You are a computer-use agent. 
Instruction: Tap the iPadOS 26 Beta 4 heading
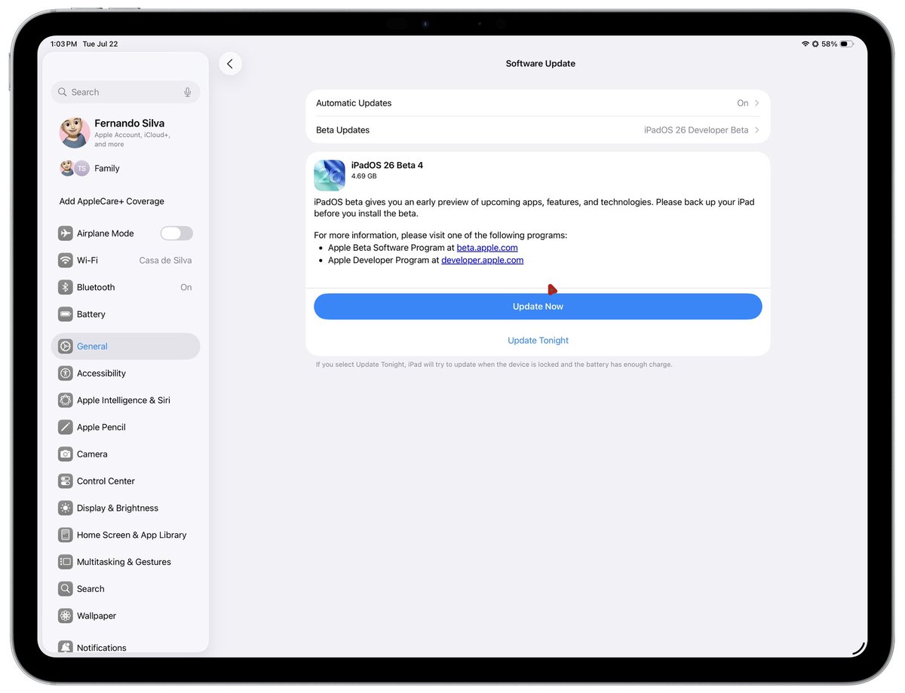pyautogui.click(x=387, y=166)
